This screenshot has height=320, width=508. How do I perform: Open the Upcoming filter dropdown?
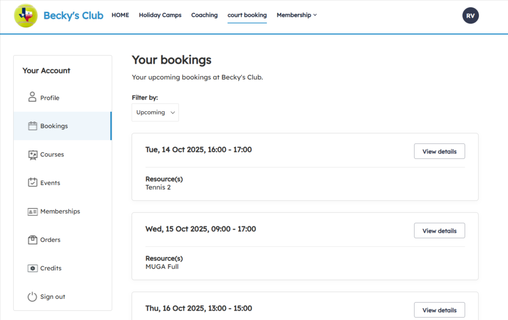[x=155, y=112]
